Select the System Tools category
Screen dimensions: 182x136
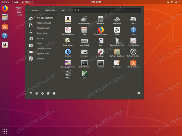click(43, 54)
